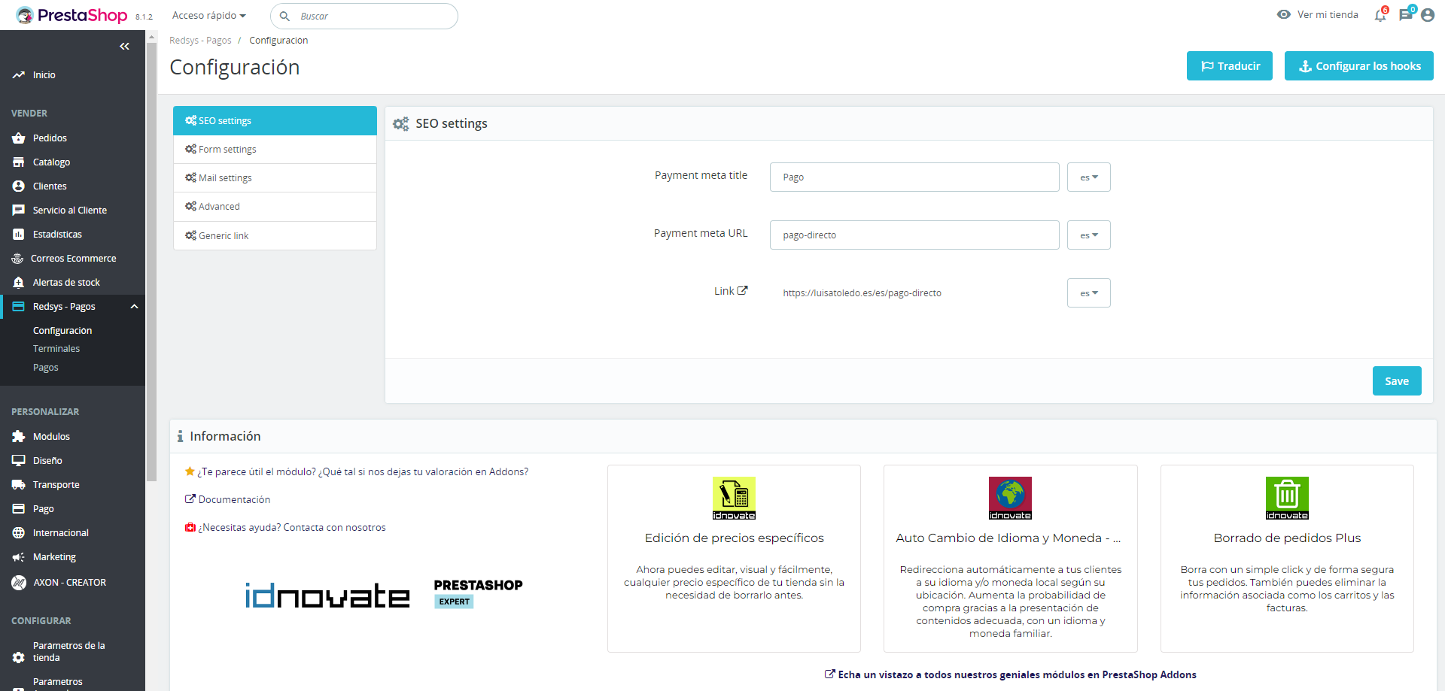Click the Diseño monitor icon
This screenshot has height=691, width=1445.
[19, 461]
